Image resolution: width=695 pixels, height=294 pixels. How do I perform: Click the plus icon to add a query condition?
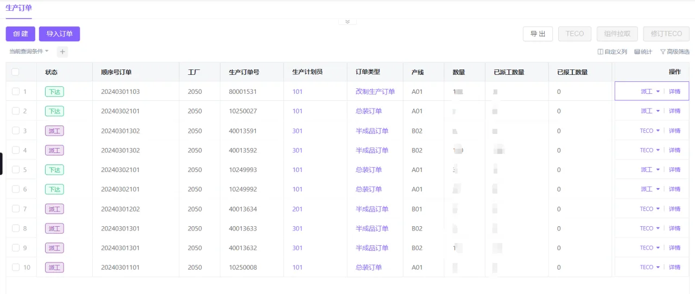click(x=62, y=52)
